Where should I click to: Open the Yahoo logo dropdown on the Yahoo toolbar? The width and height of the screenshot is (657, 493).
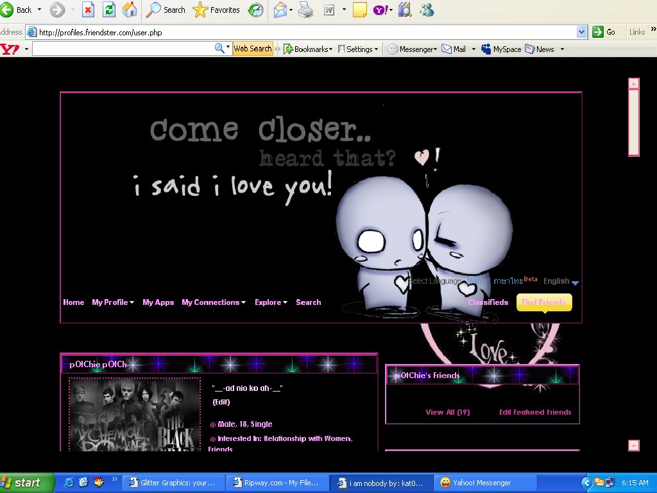pyautogui.click(x=26, y=49)
